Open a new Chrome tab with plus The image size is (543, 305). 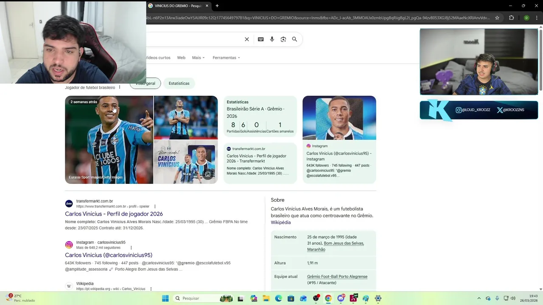(x=217, y=6)
